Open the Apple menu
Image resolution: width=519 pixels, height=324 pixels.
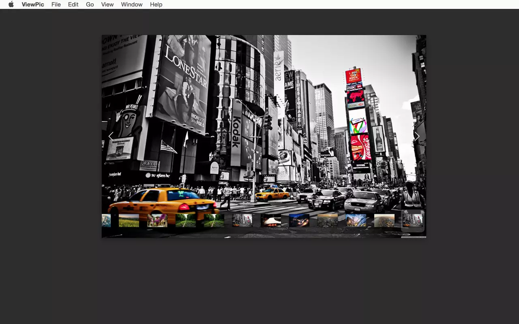(x=11, y=4)
